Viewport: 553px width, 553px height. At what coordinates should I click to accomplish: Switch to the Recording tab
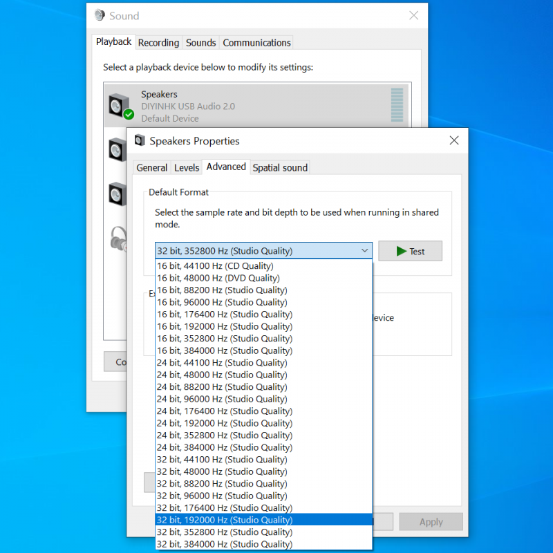pyautogui.click(x=158, y=43)
